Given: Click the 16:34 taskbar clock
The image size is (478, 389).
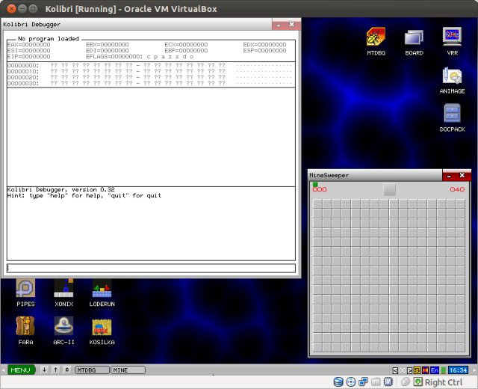Looking at the screenshot, I should 458,370.
